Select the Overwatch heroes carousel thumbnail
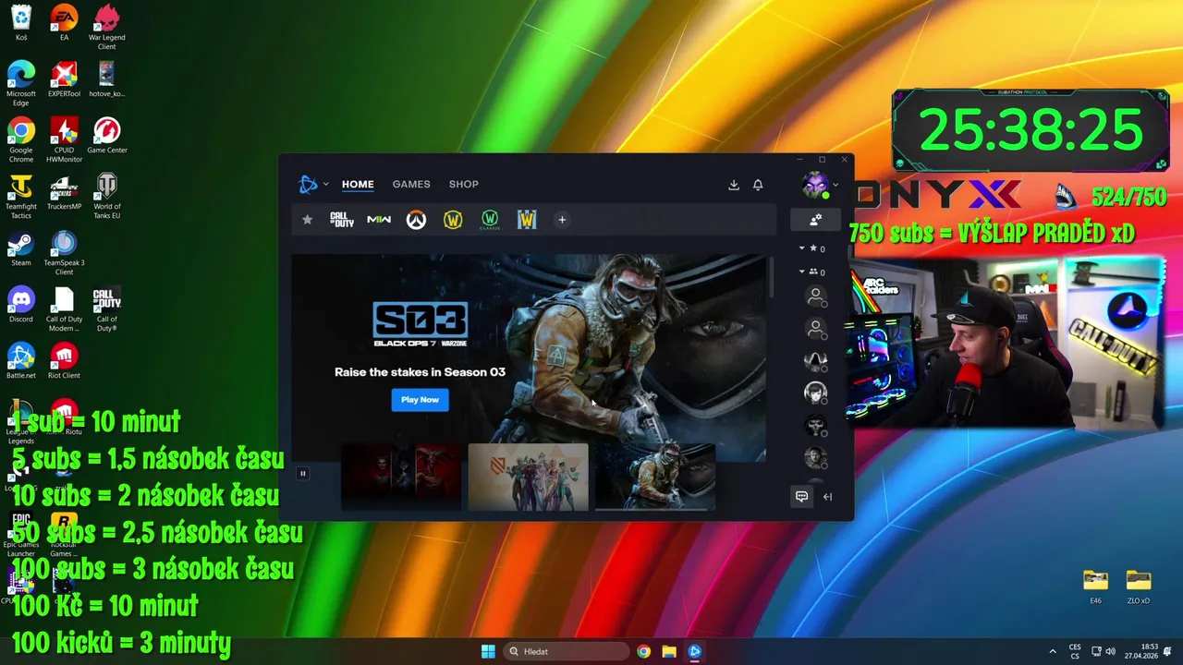Viewport: 1183px width, 665px height. coord(528,476)
